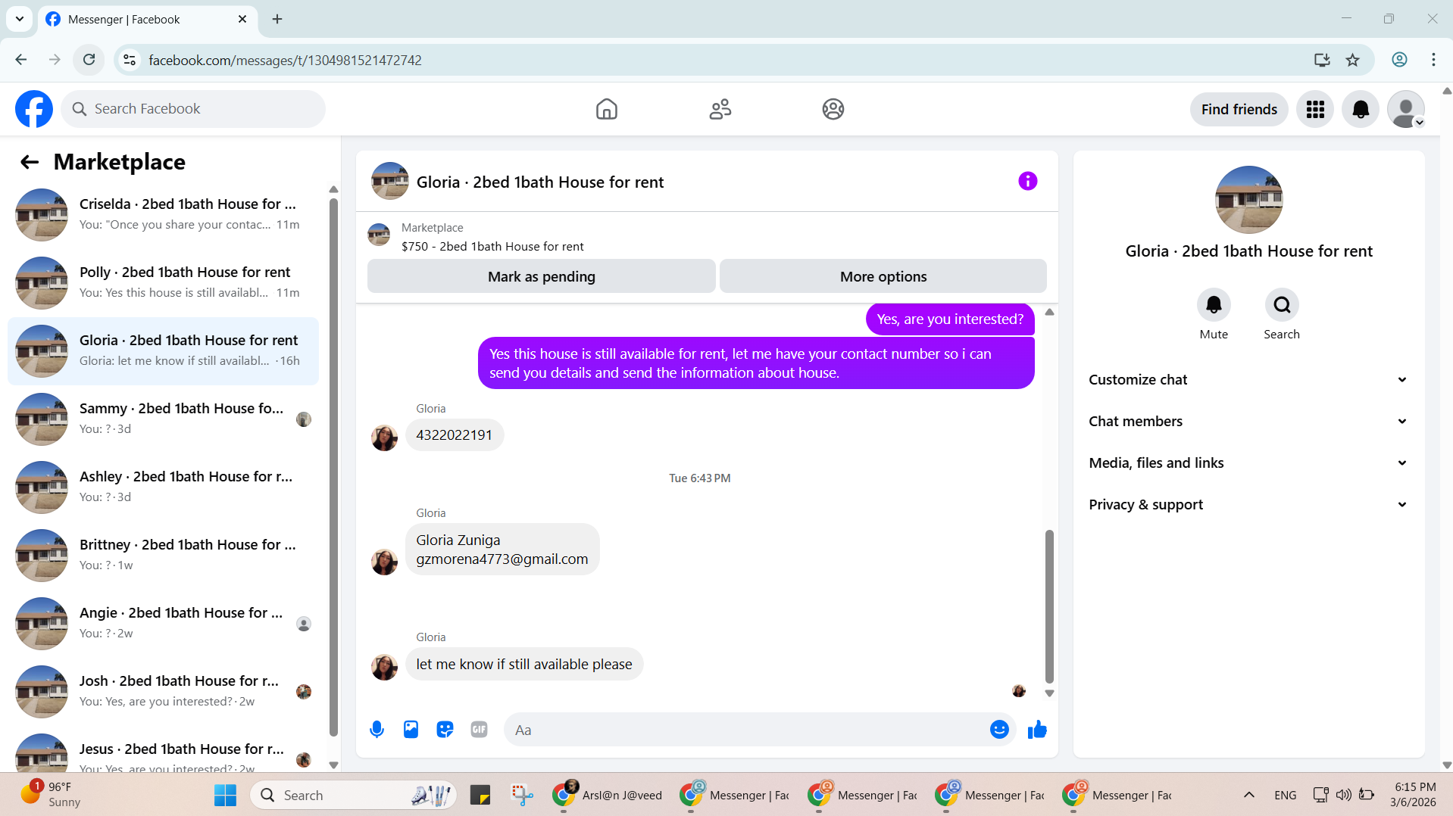Go to the Home feed icon
This screenshot has height=816, width=1453.
coord(606,109)
